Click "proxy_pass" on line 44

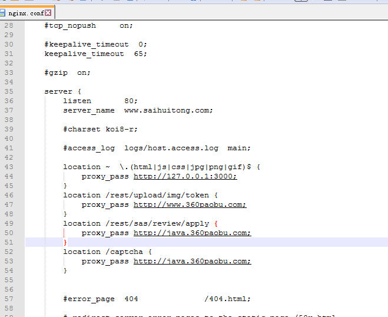click(105, 177)
